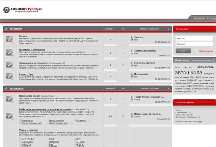Click forum status icon beside Новинки на рынке
Screen dimensions: 216x147
click(10, 99)
